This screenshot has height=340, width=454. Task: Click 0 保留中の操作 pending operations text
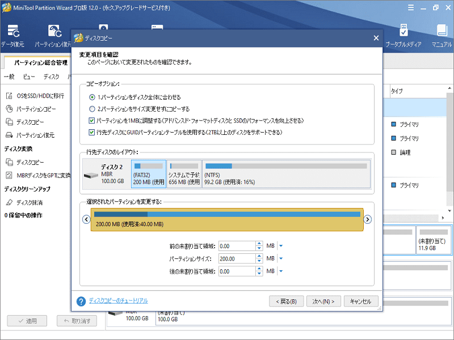23,215
